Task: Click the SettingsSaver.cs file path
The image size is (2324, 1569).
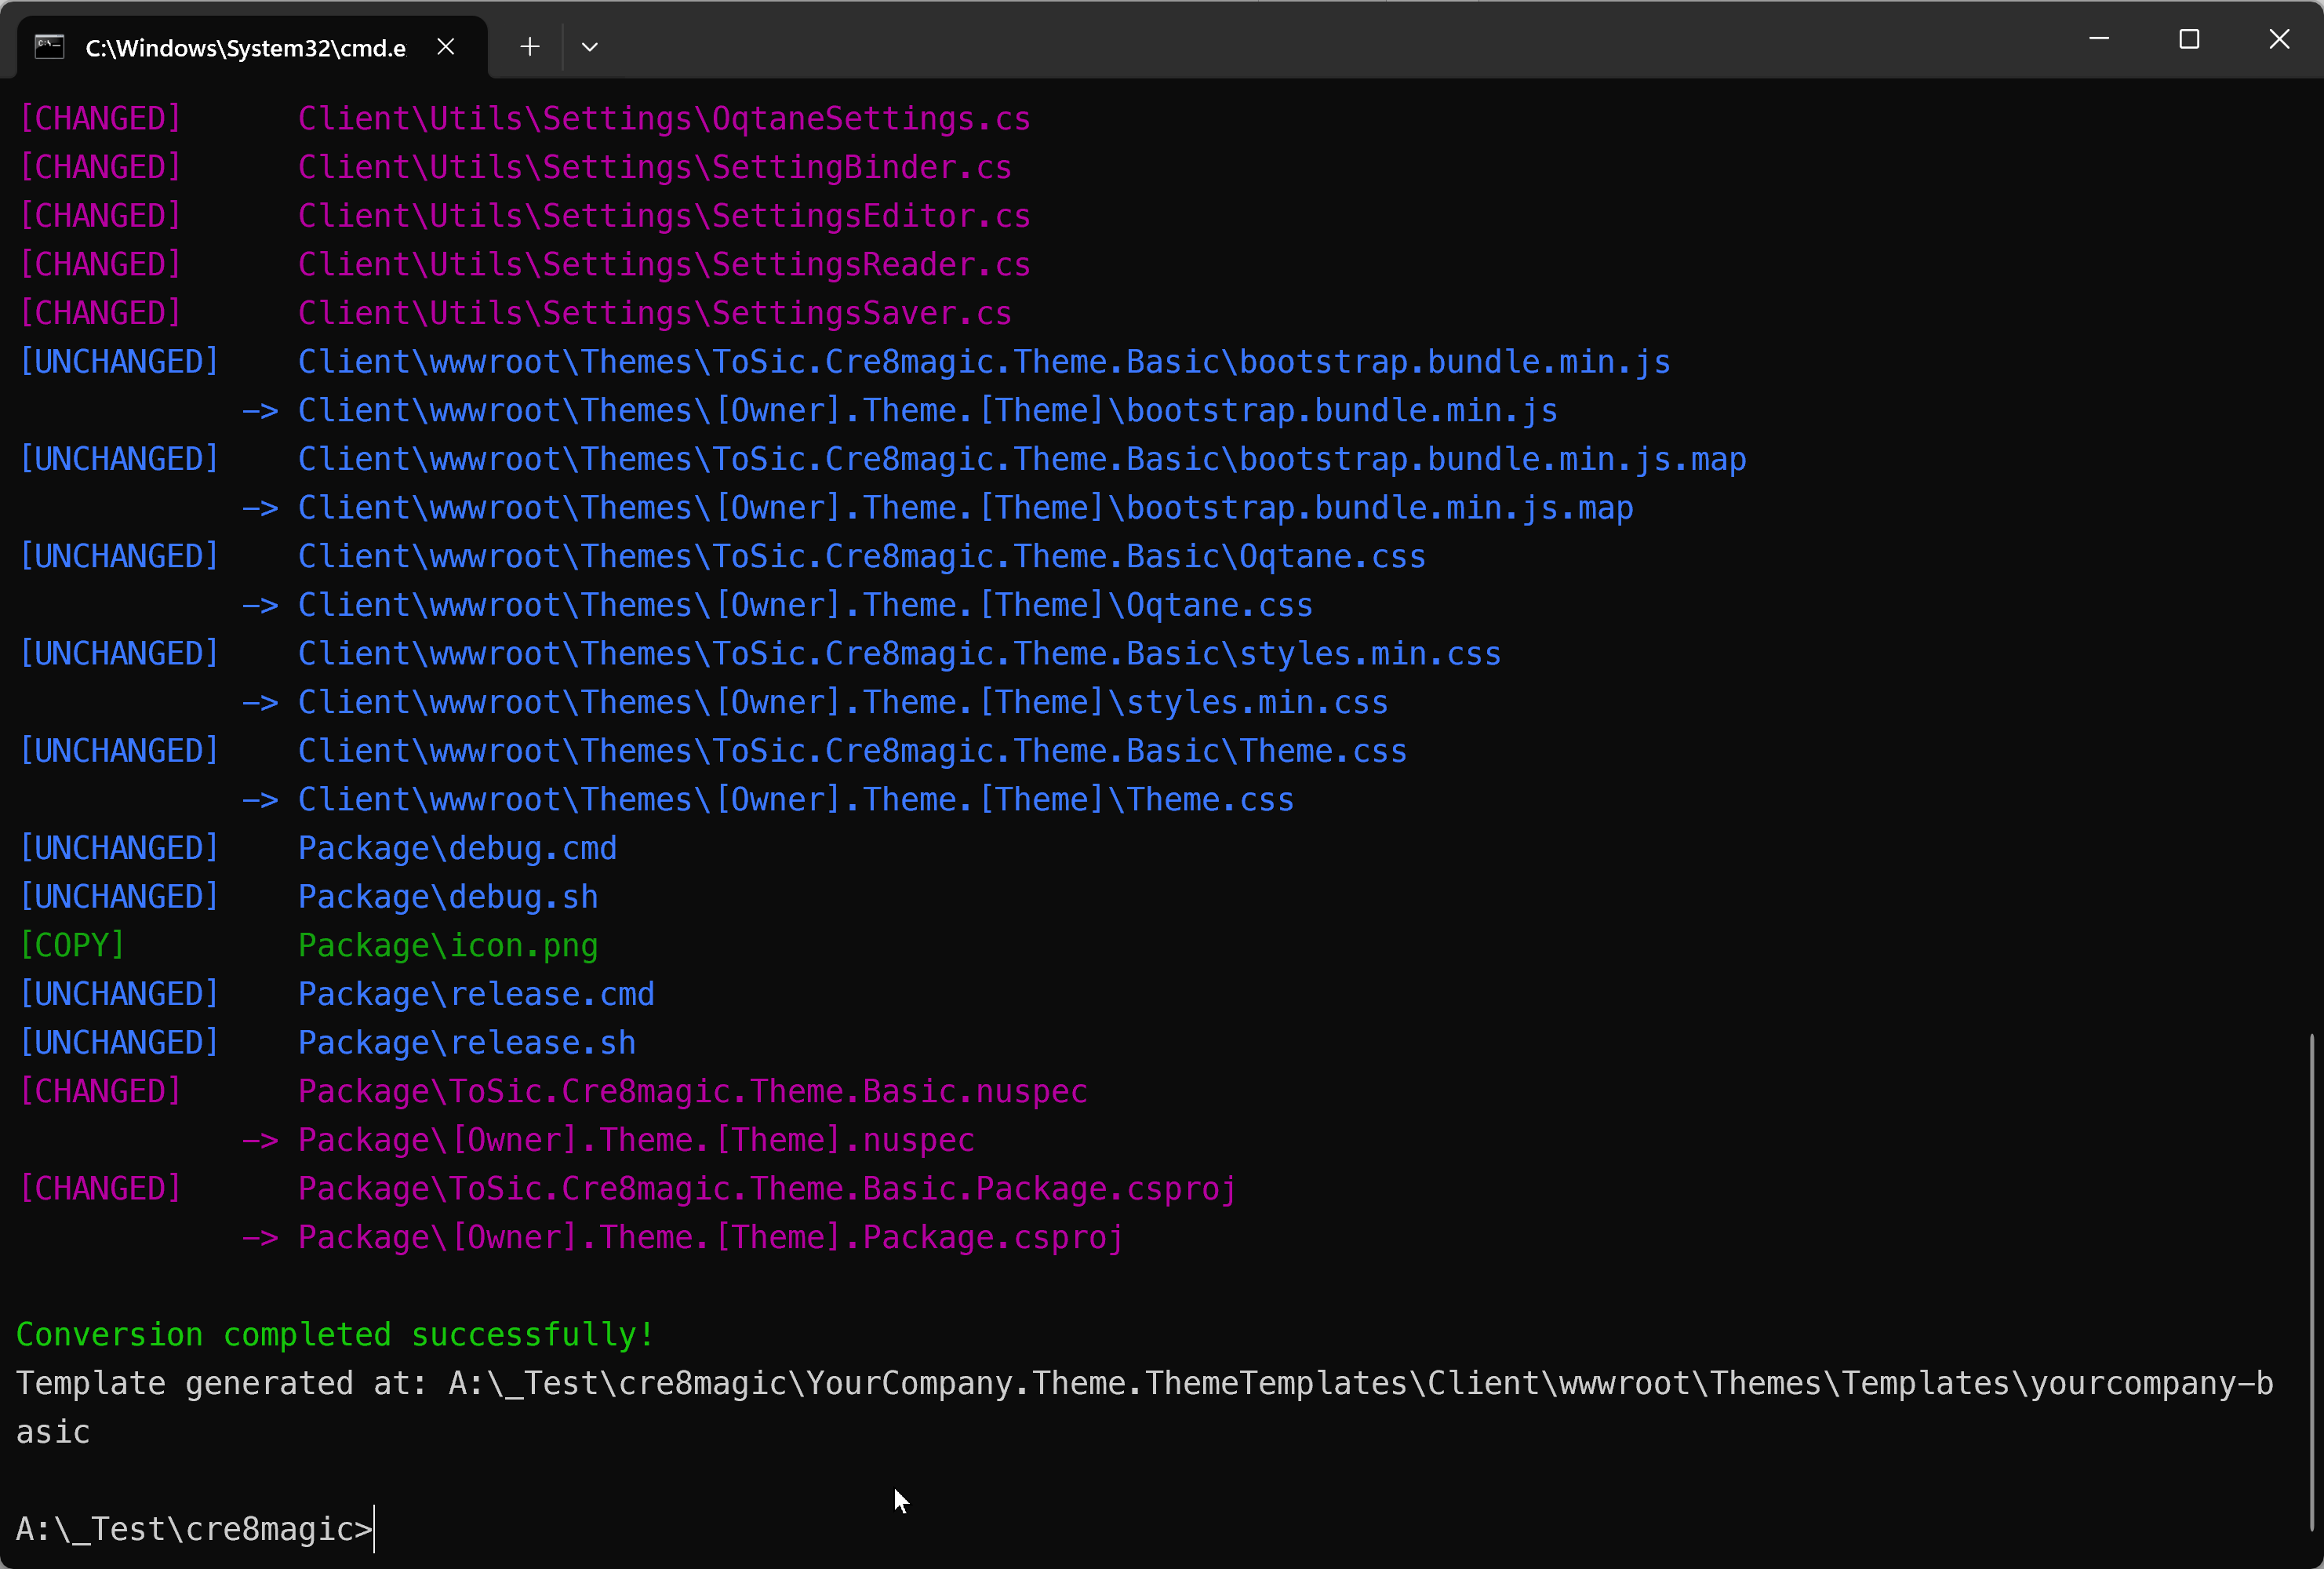Action: pyautogui.click(x=654, y=313)
